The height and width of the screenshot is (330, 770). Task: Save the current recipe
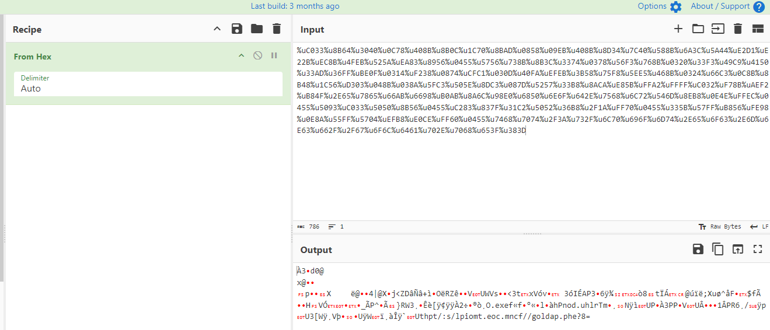(x=237, y=29)
